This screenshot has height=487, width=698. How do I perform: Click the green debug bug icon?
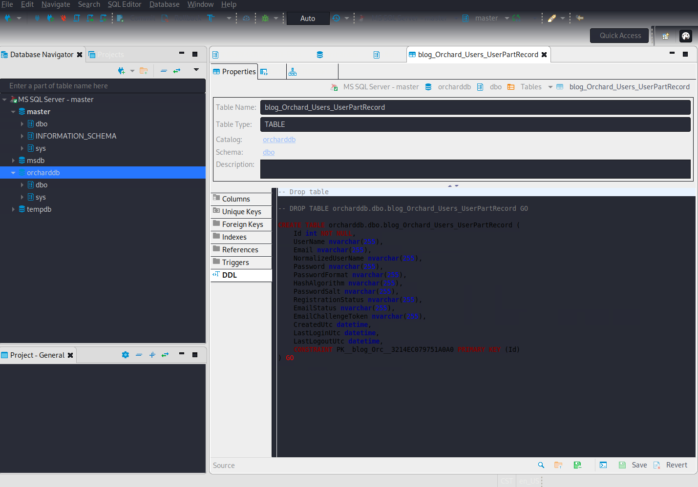(x=265, y=18)
